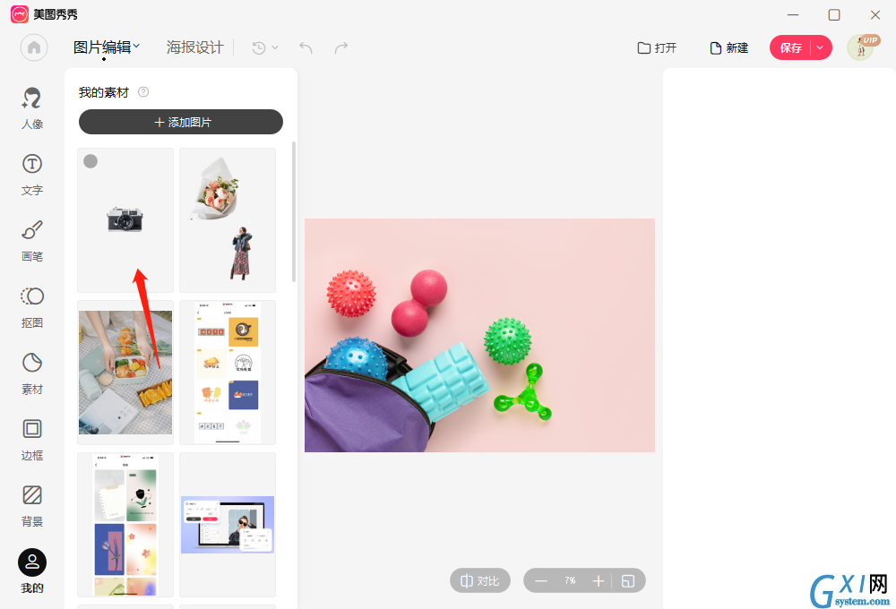Select the 文字 text tool

click(x=32, y=175)
